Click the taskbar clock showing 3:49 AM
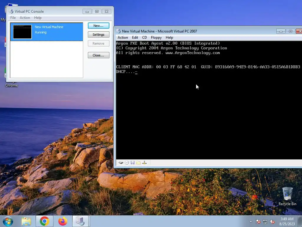302x227 pixels. [x=287, y=221]
